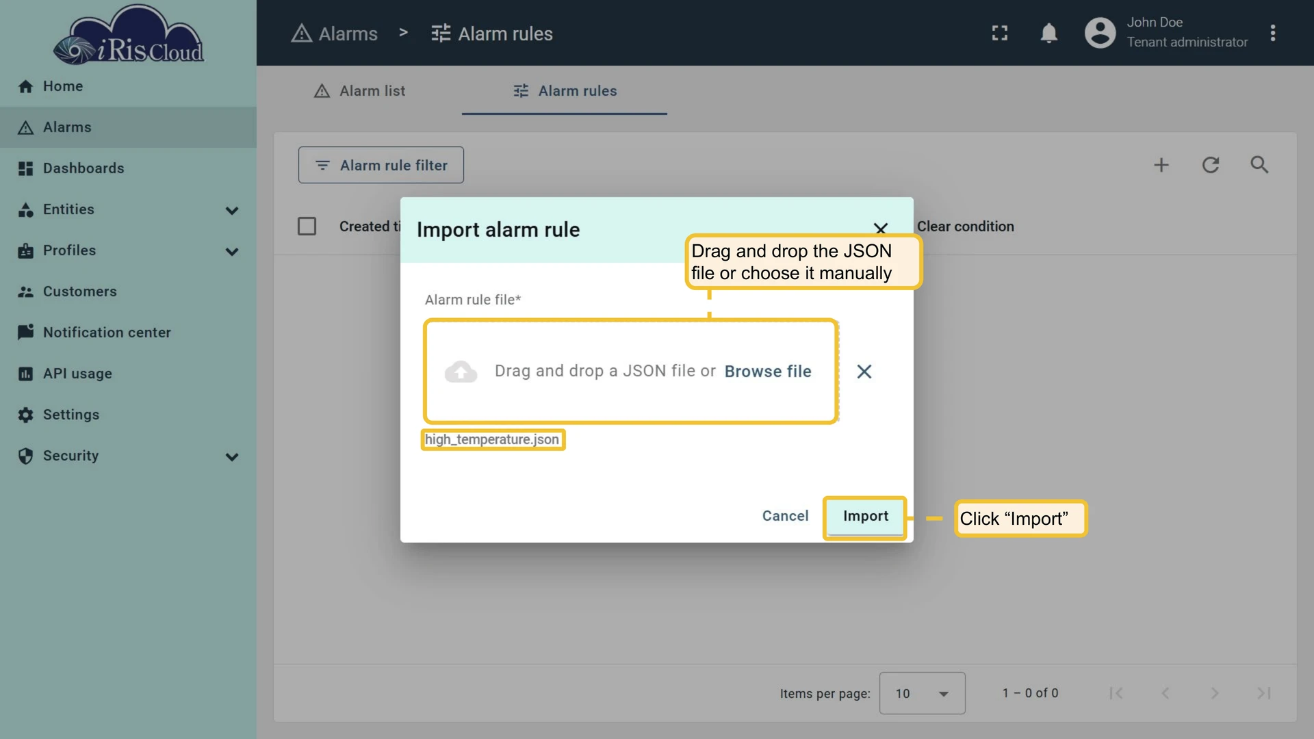Click the Entities shapes icon
Screen dimensions: 1314x739
coord(25,209)
